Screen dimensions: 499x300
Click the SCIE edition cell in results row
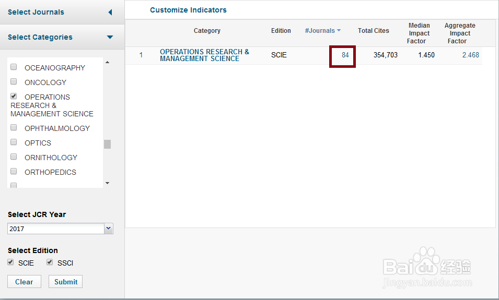click(279, 55)
